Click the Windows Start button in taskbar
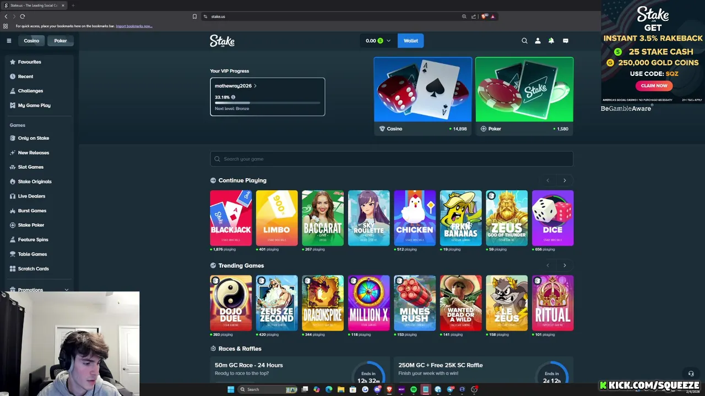 point(231,389)
